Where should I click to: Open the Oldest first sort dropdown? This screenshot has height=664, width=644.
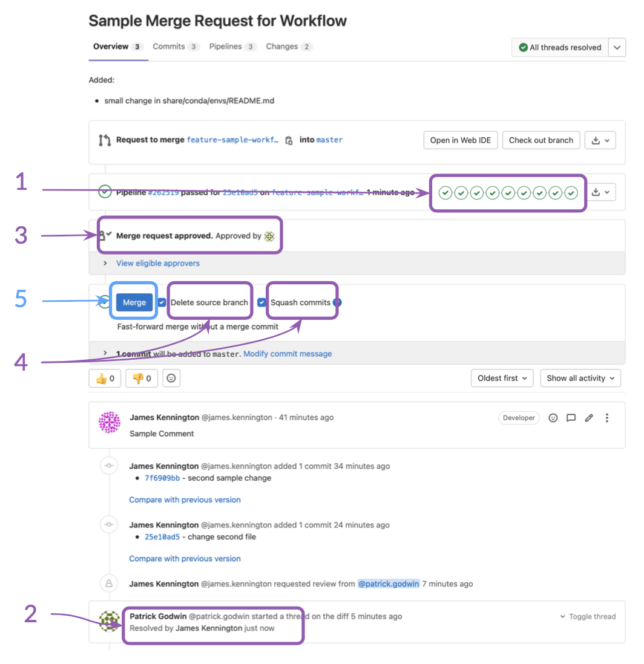point(502,379)
